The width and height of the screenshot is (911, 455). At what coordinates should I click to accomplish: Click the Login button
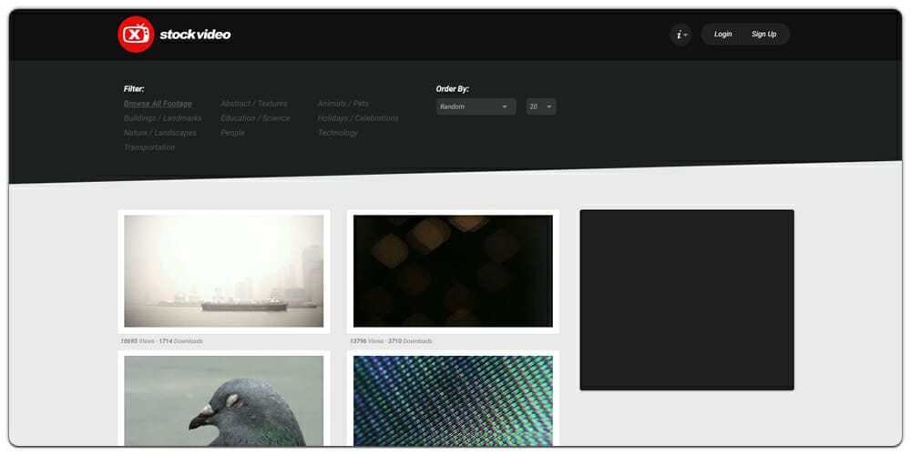pyautogui.click(x=722, y=35)
